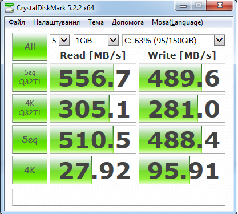238x214 pixels.
Task: Open the Налаштування menu
Action: 57,22
